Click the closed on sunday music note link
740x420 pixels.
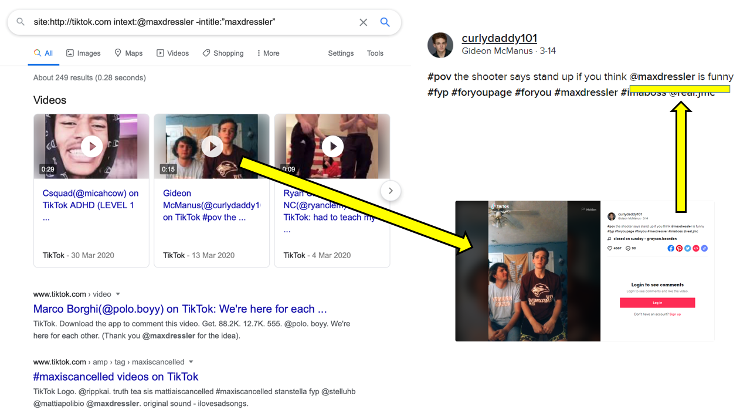pyautogui.click(x=641, y=239)
